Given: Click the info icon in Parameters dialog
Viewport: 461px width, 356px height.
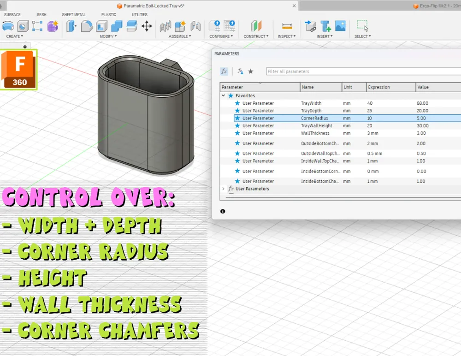Looking at the screenshot, I should (223, 211).
